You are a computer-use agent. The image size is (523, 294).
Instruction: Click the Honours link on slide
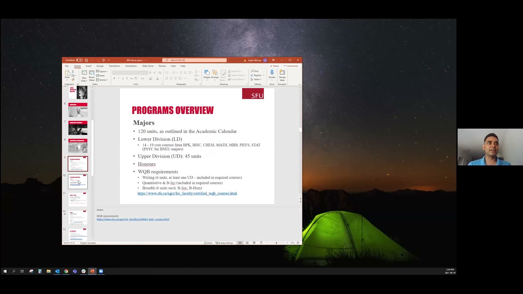pyautogui.click(x=147, y=164)
